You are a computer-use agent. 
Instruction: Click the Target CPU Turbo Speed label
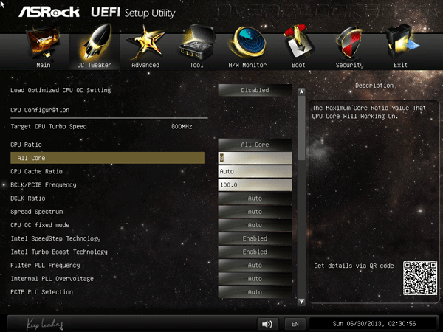pos(49,126)
